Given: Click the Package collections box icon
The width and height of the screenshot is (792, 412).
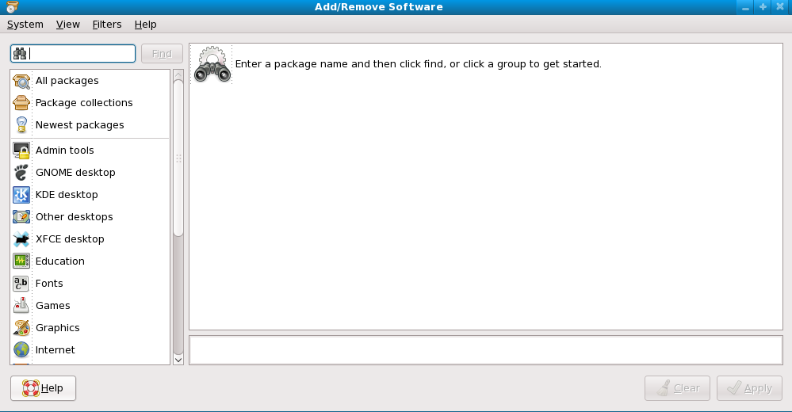Looking at the screenshot, I should click(21, 103).
